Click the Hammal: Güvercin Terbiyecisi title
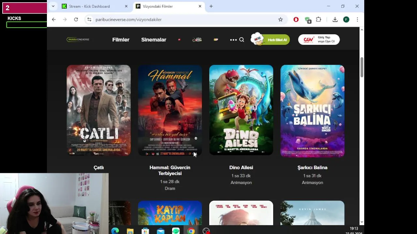Image resolution: width=417 pixels, height=234 pixels. point(170,171)
